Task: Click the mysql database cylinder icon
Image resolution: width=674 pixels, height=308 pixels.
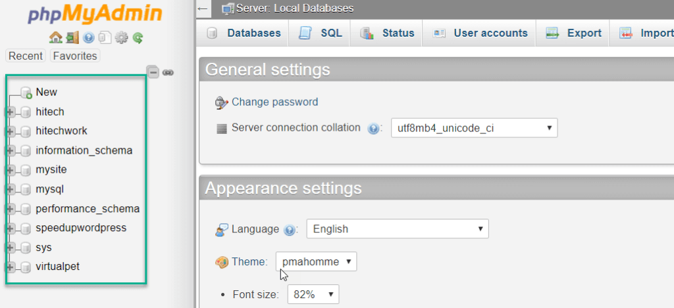Action: tap(26, 190)
